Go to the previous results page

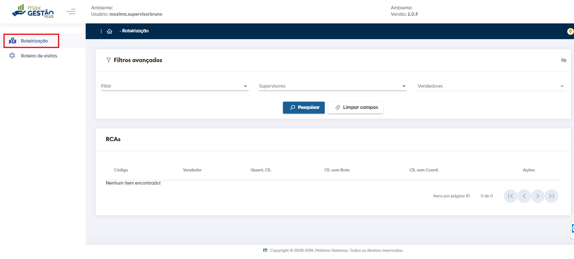pos(524,196)
